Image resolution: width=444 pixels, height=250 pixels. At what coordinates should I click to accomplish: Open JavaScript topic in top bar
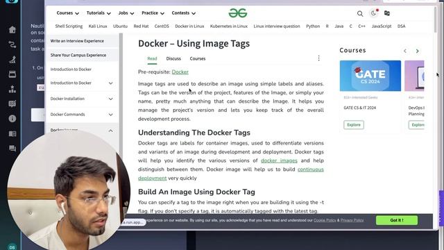(x=382, y=26)
